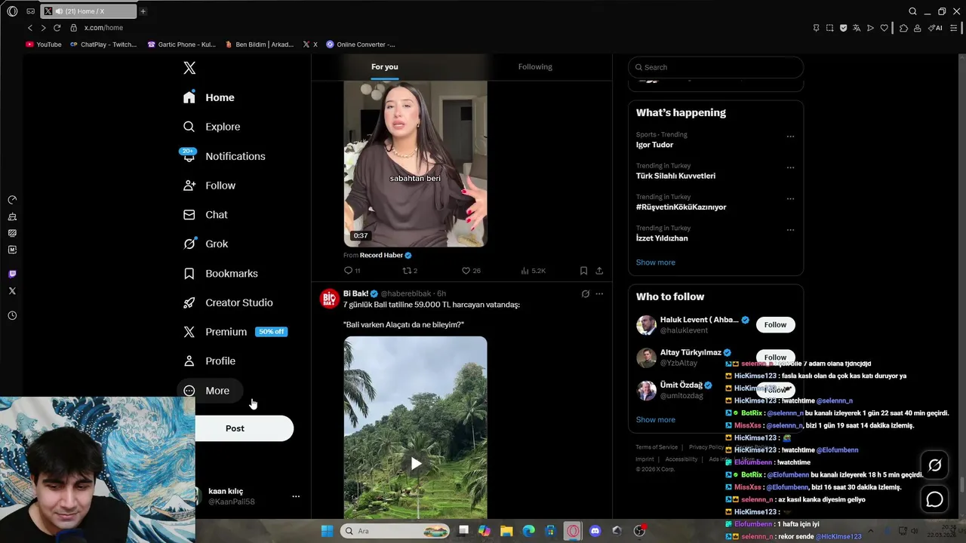Open options for Türk Silahlı Kuvvetleri trend

(x=790, y=167)
